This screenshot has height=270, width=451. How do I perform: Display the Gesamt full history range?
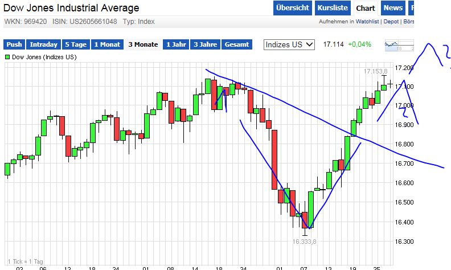[x=237, y=44]
